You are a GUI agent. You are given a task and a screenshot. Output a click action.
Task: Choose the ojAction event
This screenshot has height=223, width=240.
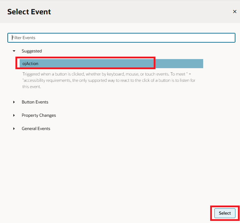tap(31, 64)
